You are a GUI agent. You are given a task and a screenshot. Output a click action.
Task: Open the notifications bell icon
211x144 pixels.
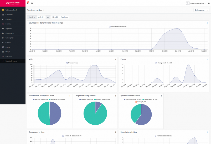[28, 3]
